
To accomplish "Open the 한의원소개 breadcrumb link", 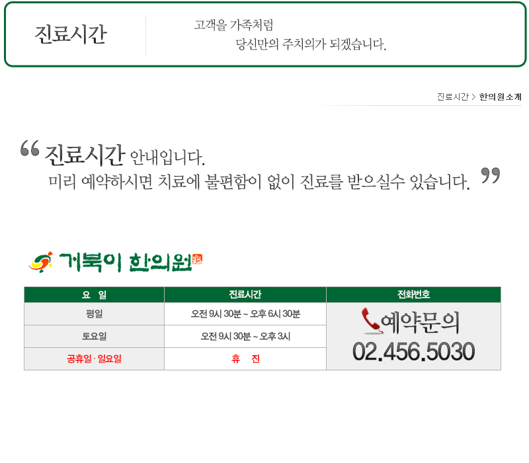I will click(500, 97).
